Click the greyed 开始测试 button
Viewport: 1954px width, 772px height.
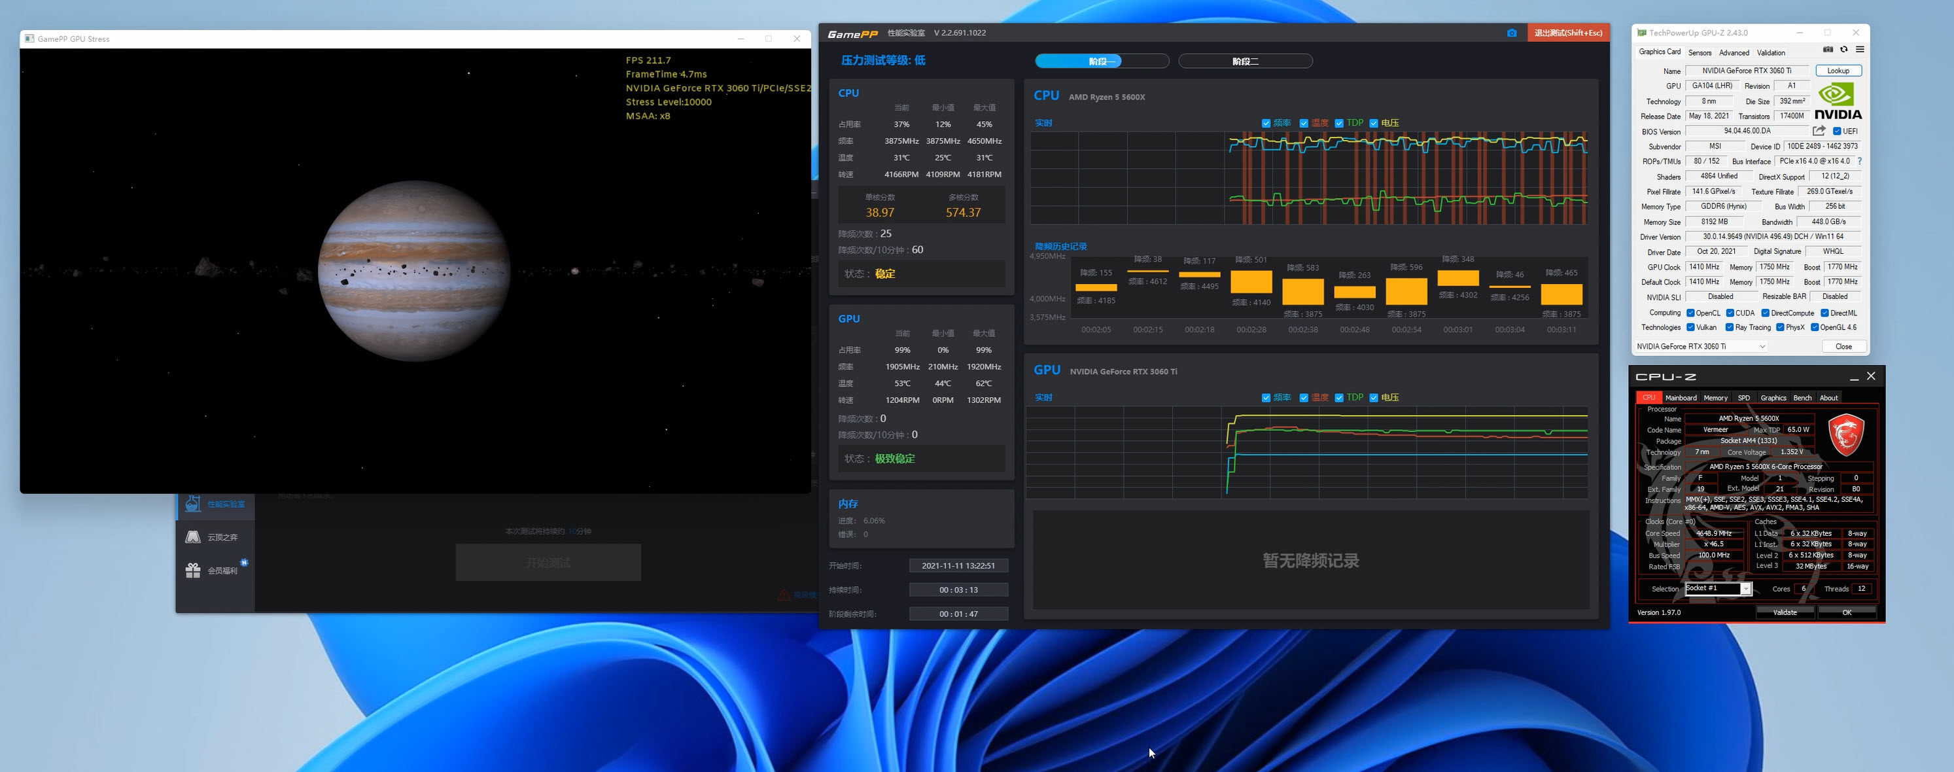[x=548, y=563]
